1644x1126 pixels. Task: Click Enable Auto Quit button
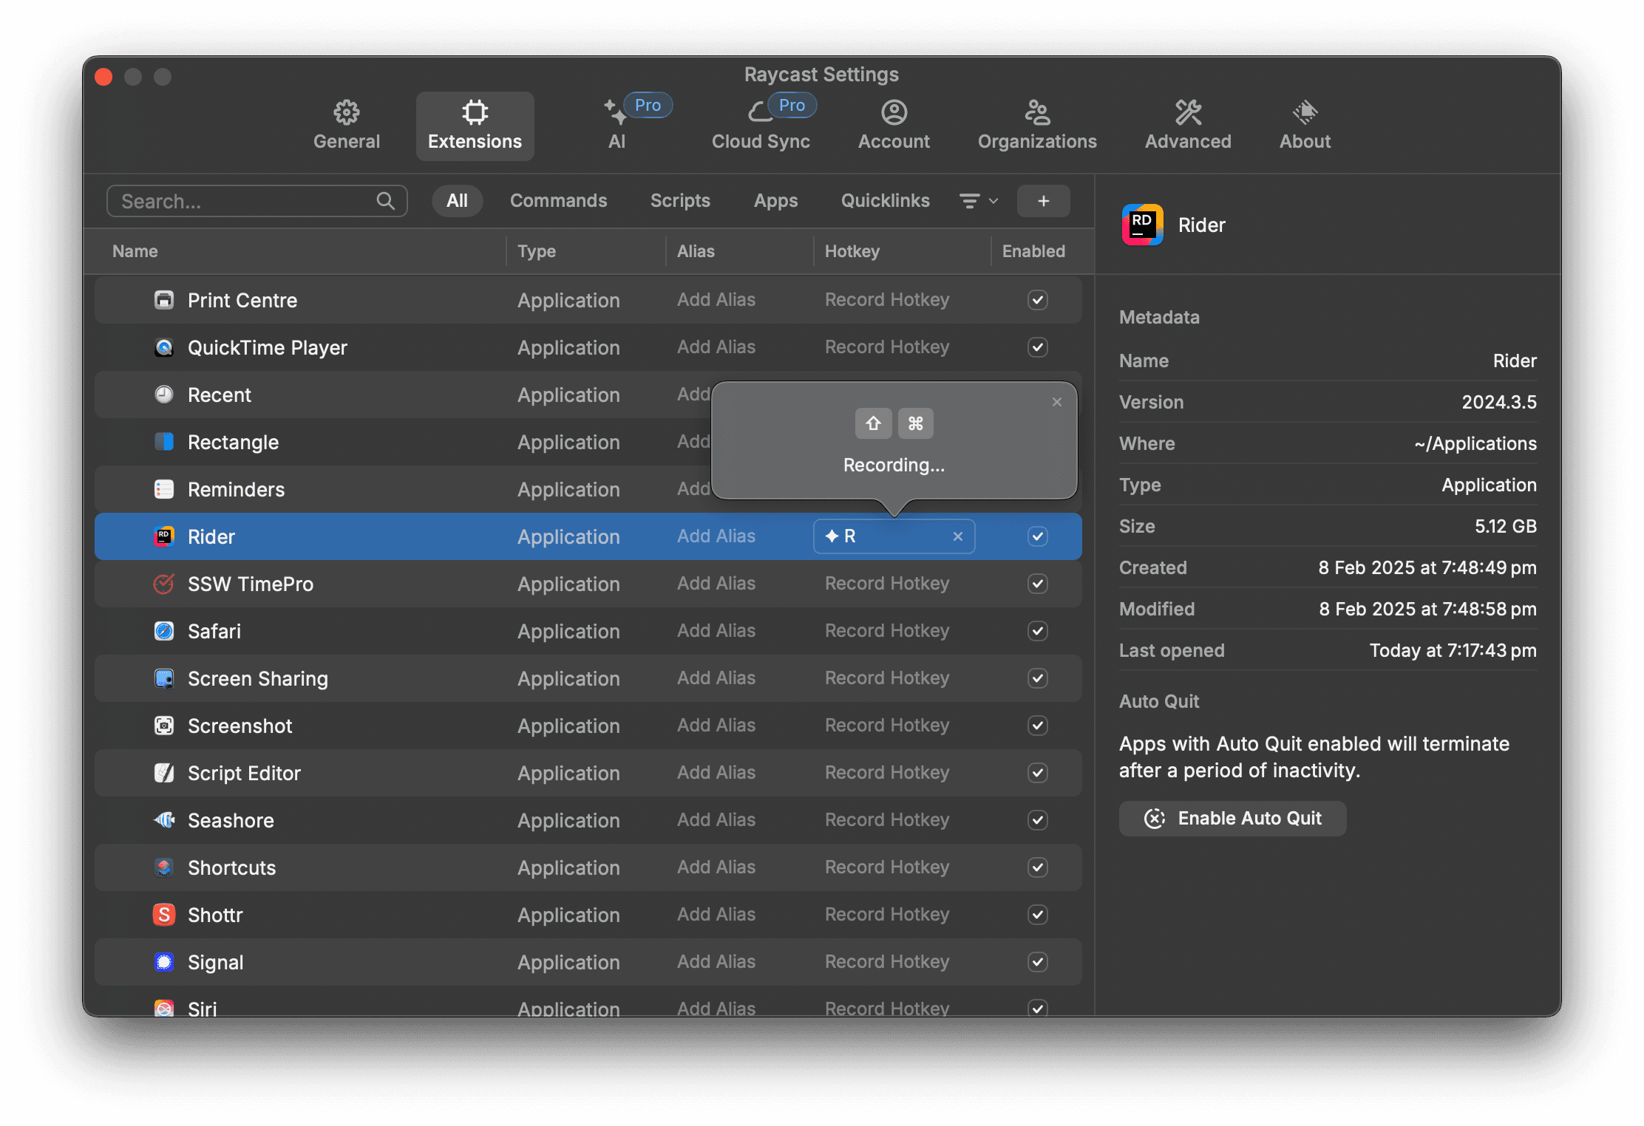coord(1232,819)
